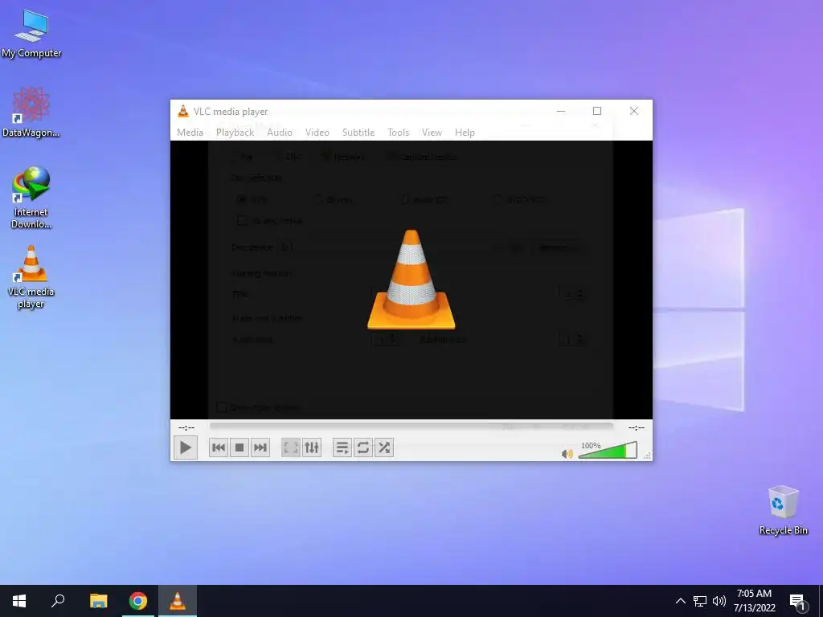Viewport: 823px width, 617px height.
Task: Open the View menu
Action: pyautogui.click(x=432, y=133)
